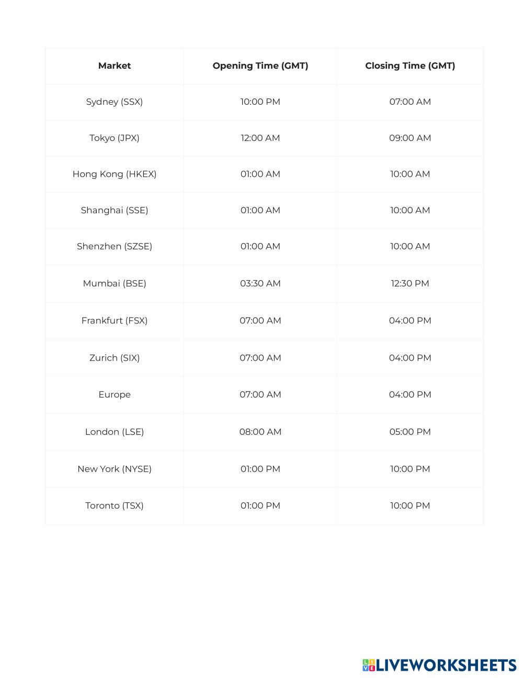
Task: Click the Liveworksheets logo icon
Action: (369, 665)
